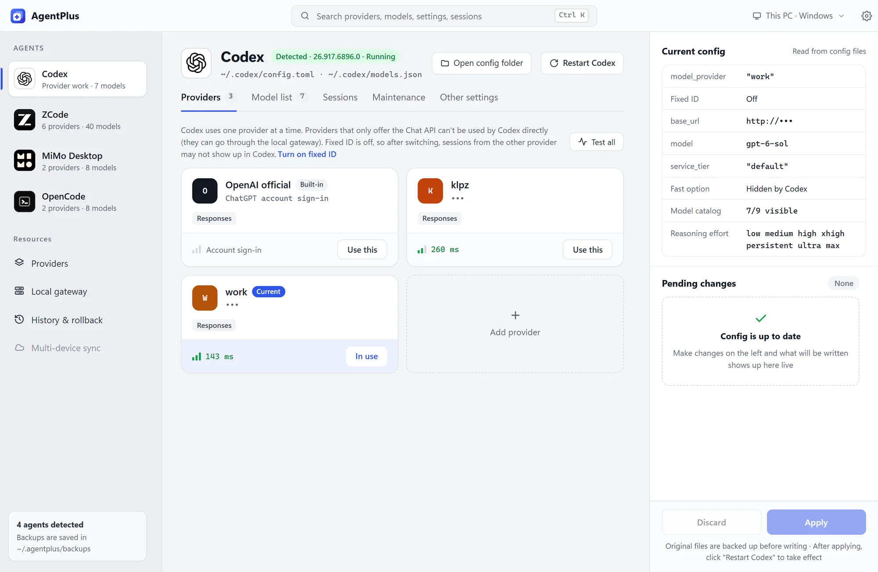This screenshot has height=572, width=878.
Task: Click the AgentPlus logo icon
Action: (x=18, y=16)
